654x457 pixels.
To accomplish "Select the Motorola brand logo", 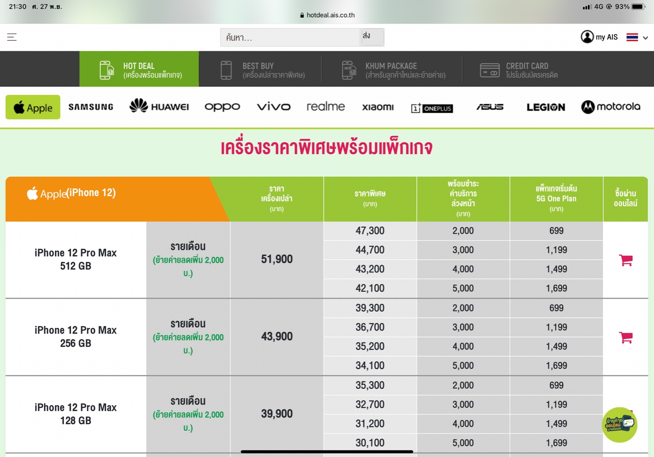I will click(x=610, y=107).
